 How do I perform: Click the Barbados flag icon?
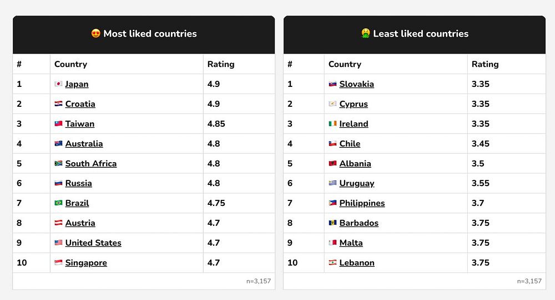tap(332, 223)
